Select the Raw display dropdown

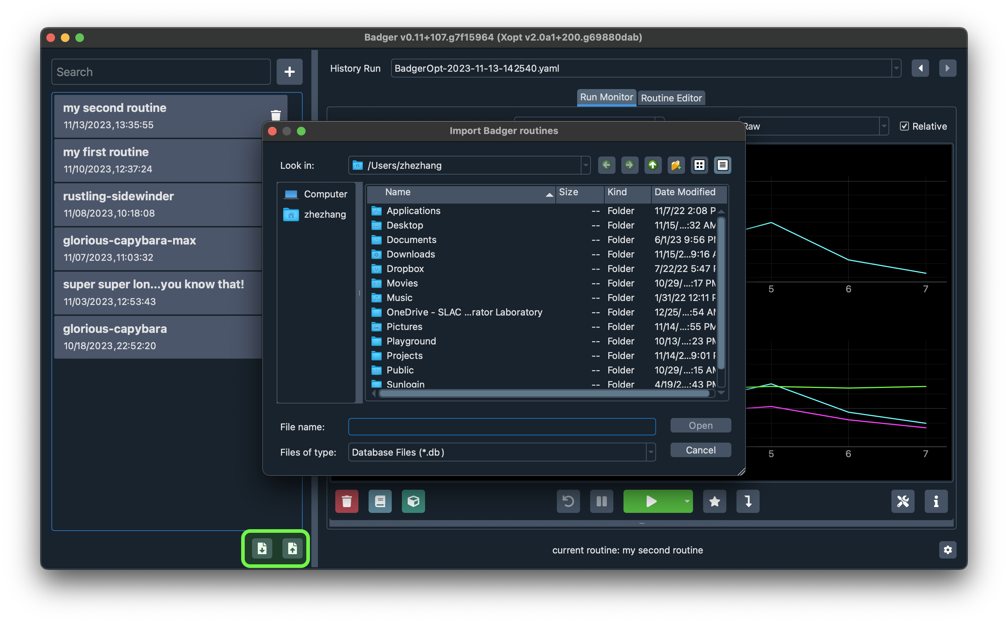[814, 126]
